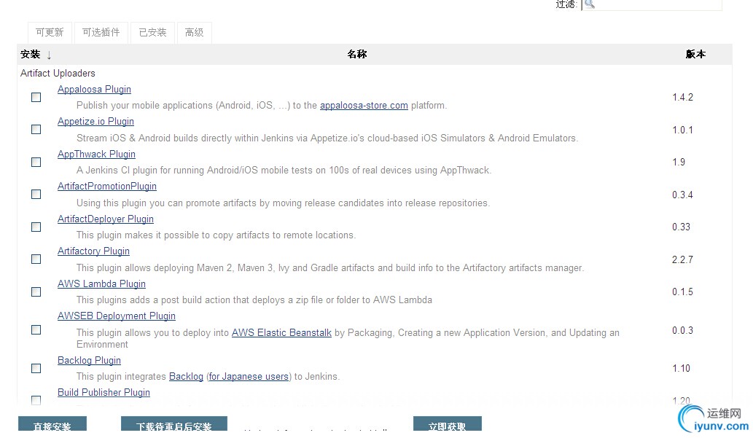Click the 立即获取 button
This screenshot has width=753, height=438.
[447, 424]
